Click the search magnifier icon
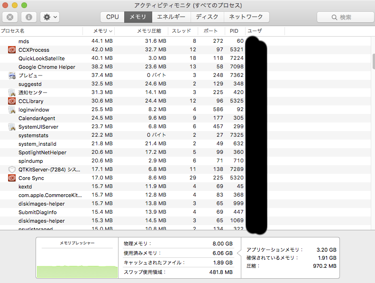 (334, 17)
